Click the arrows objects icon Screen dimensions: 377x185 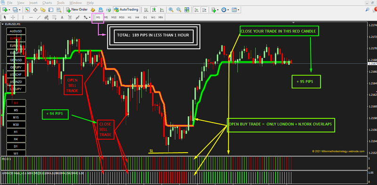(x=85, y=17)
